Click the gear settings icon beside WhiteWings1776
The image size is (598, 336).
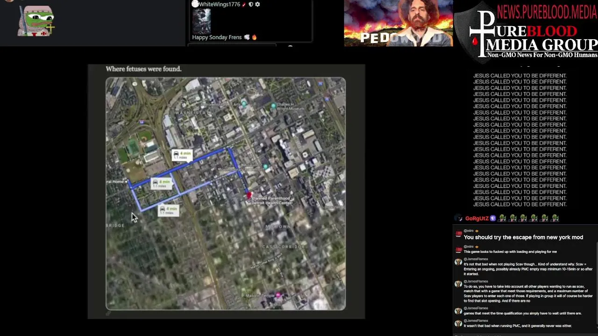[x=257, y=4]
